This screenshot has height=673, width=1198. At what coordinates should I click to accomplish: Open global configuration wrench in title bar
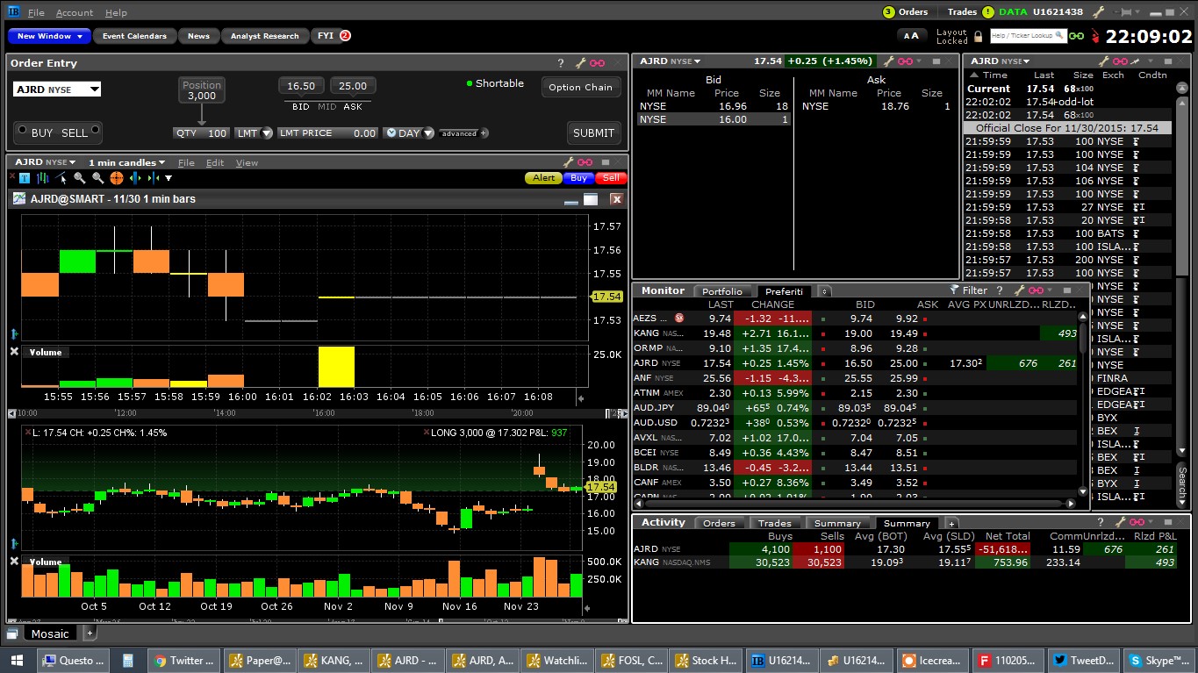click(x=1098, y=11)
